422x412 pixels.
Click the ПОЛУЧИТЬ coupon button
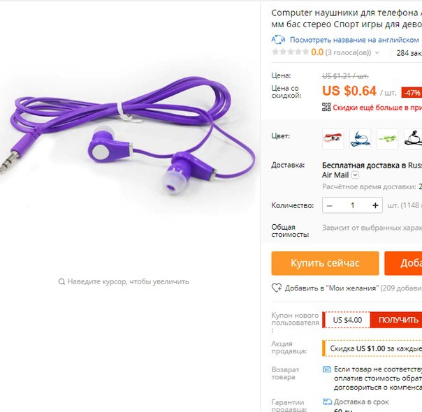pos(397,320)
